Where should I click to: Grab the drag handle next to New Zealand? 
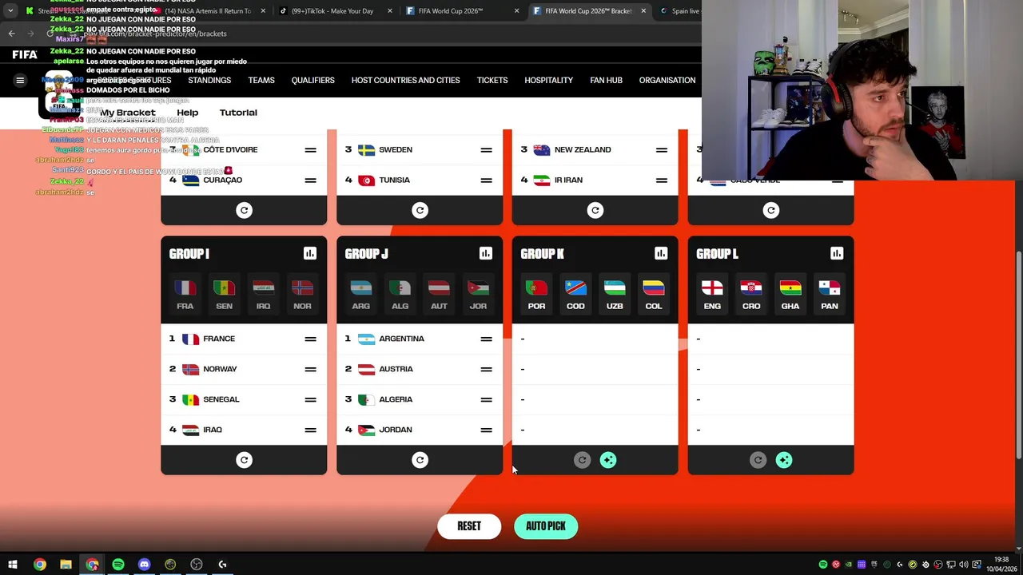662,149
